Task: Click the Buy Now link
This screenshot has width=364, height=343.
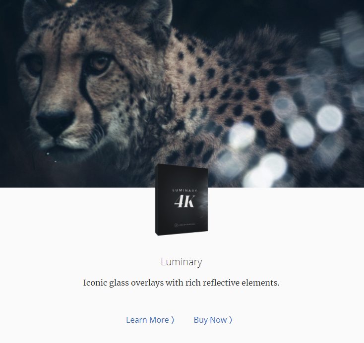Action: pyautogui.click(x=213, y=320)
